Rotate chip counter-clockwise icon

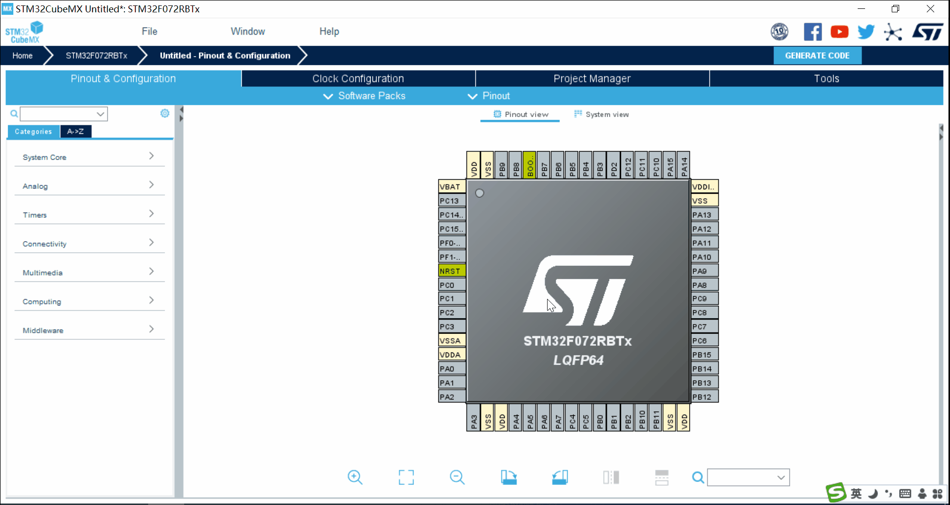tap(560, 477)
